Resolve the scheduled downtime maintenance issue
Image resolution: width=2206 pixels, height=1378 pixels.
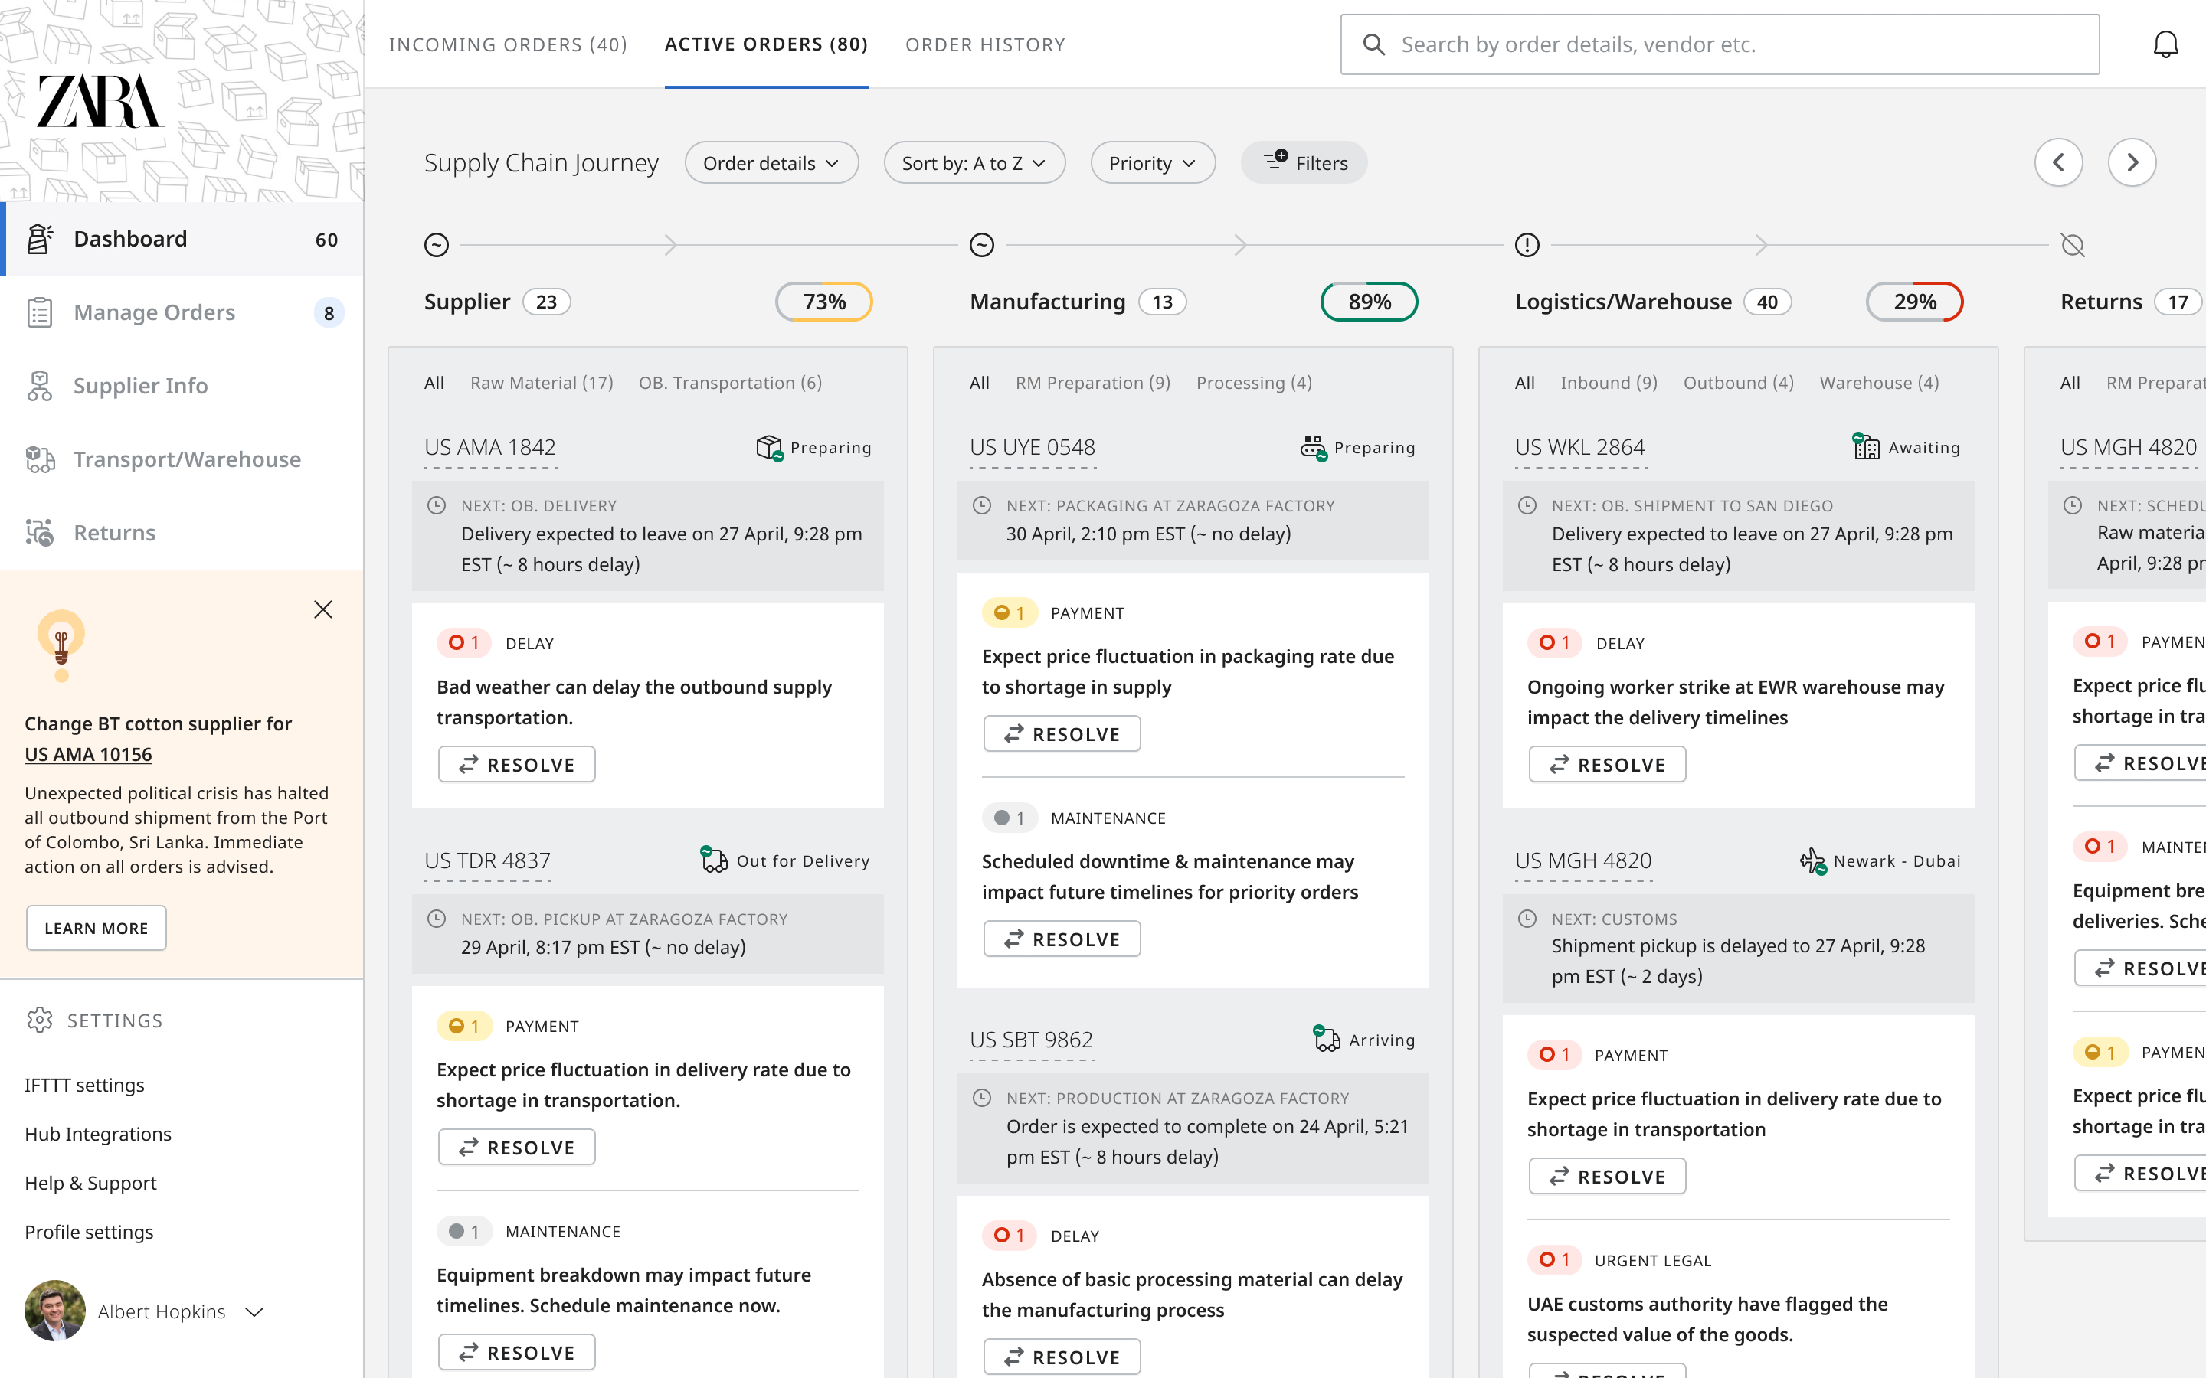(x=1062, y=939)
